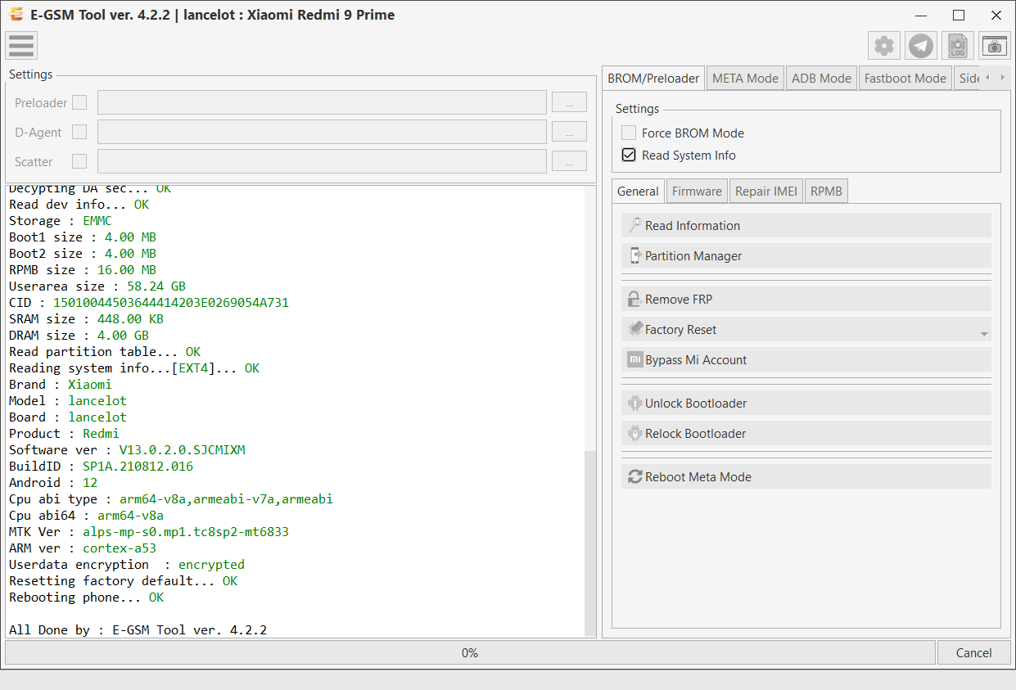Click 'DRAM size : 4.00 GB' line
The width and height of the screenshot is (1016, 690).
coord(79,336)
